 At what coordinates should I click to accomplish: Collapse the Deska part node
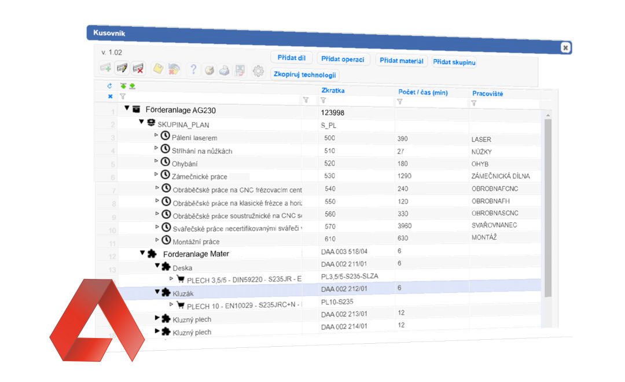157,266
